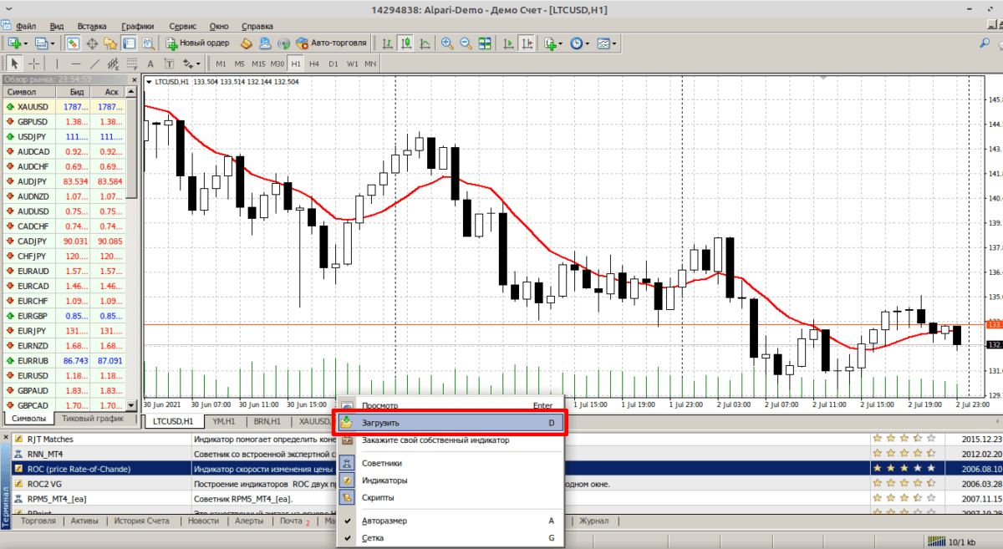The image size is (1003, 549).
Task: Click the zoom out magnifier icon
Action: coord(465,43)
